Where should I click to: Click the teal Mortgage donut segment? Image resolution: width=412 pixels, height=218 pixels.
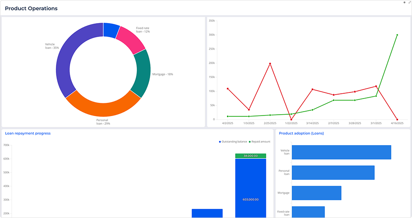143,73
